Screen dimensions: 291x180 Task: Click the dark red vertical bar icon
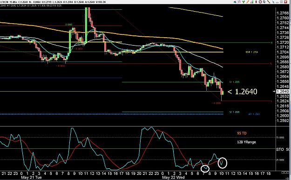coord(256,2)
